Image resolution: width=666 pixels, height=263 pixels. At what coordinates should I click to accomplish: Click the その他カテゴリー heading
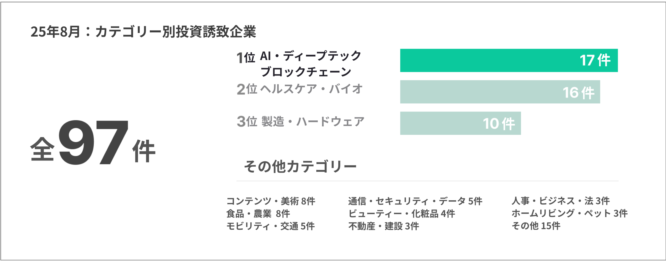pos(300,166)
